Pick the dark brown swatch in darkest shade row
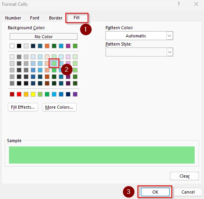 [x=47, y=83]
